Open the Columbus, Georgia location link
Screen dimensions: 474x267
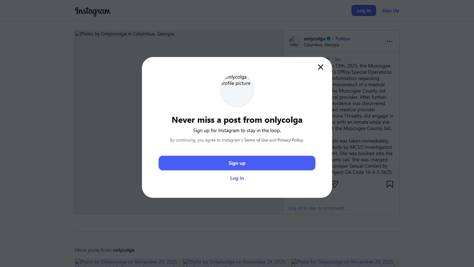pos(321,45)
